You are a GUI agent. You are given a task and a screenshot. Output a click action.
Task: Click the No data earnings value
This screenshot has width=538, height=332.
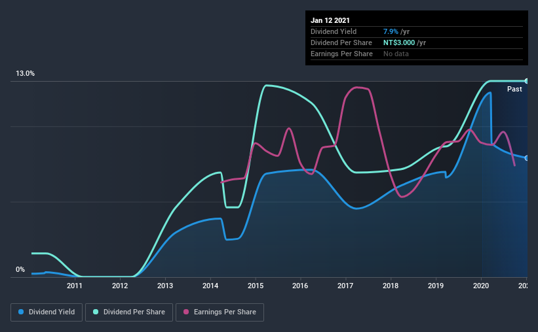click(396, 54)
